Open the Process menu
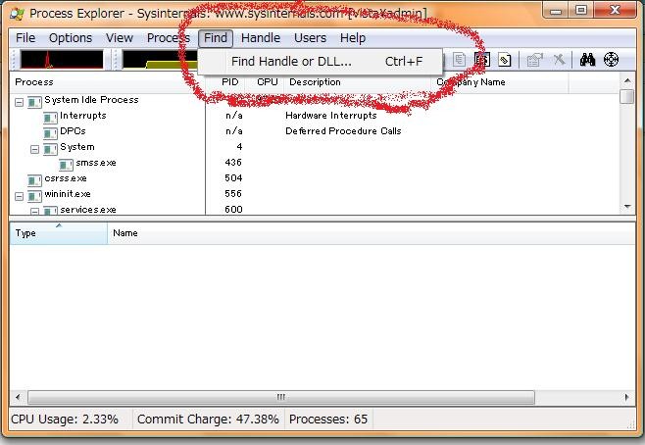Image resolution: width=645 pixels, height=445 pixels. point(169,38)
